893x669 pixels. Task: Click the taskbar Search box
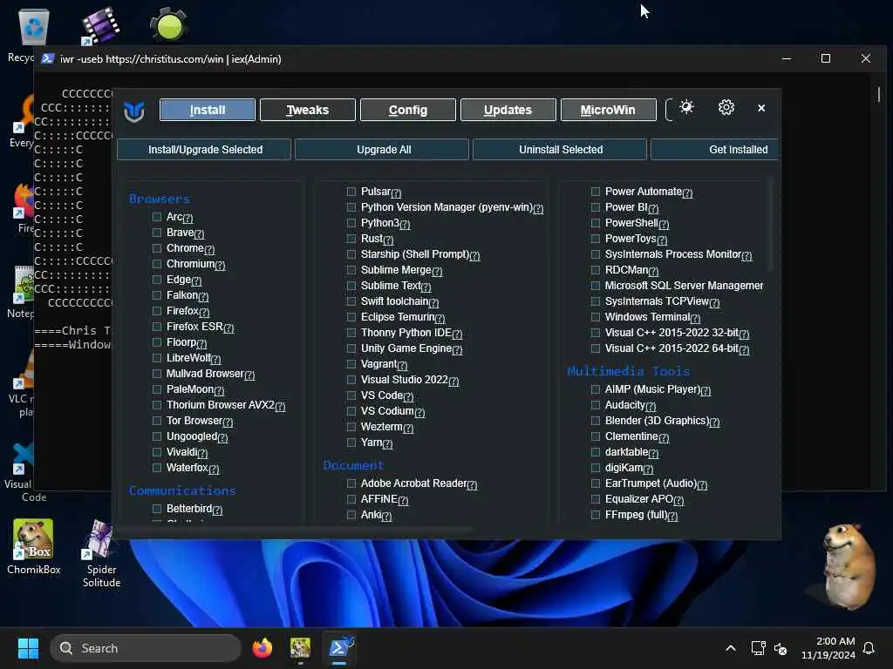(x=146, y=648)
